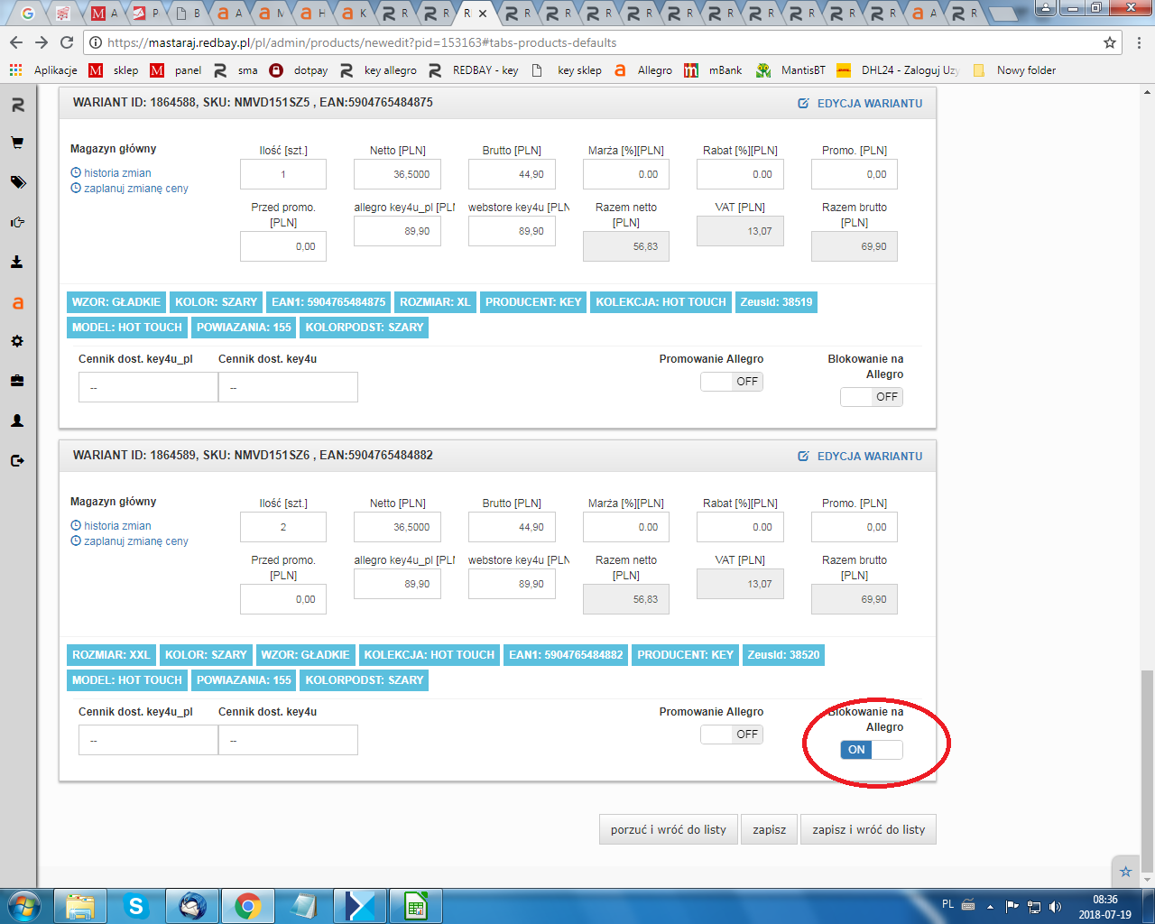Open Cennik dost. key4u_pl dropdown for first variant
Image resolution: width=1155 pixels, height=924 pixels.
[x=148, y=387]
